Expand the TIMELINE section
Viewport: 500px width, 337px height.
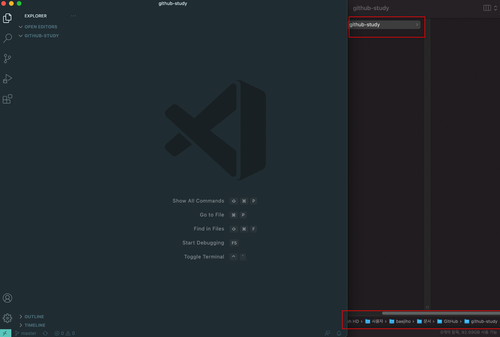(x=32, y=325)
